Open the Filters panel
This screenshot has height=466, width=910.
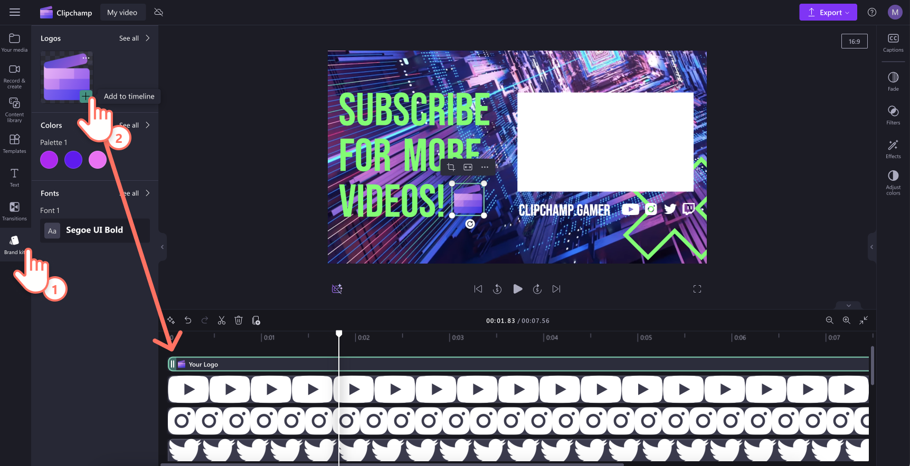click(x=893, y=115)
